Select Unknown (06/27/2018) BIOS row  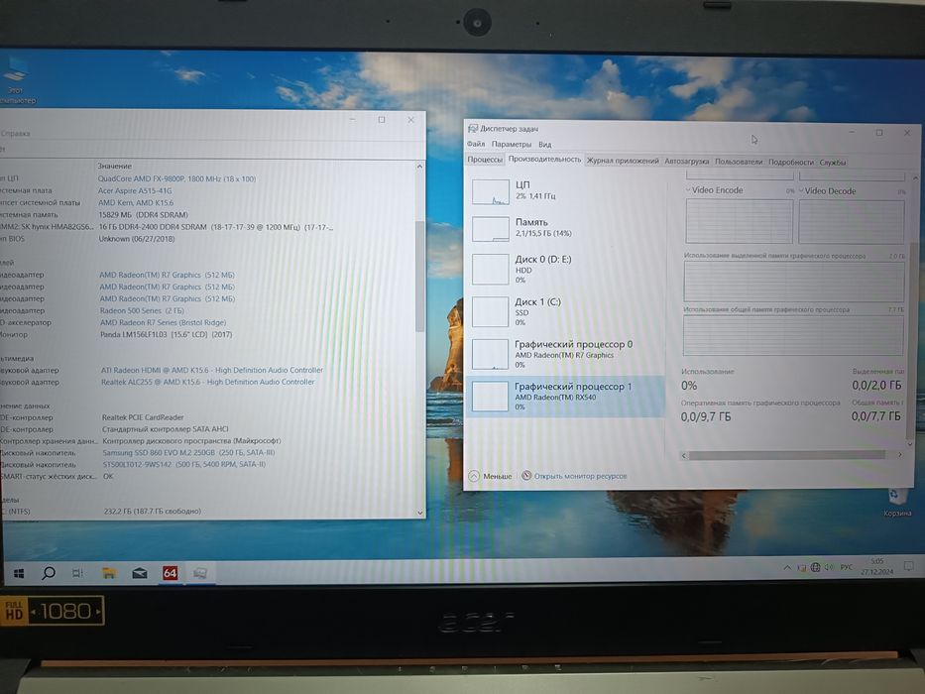point(136,238)
